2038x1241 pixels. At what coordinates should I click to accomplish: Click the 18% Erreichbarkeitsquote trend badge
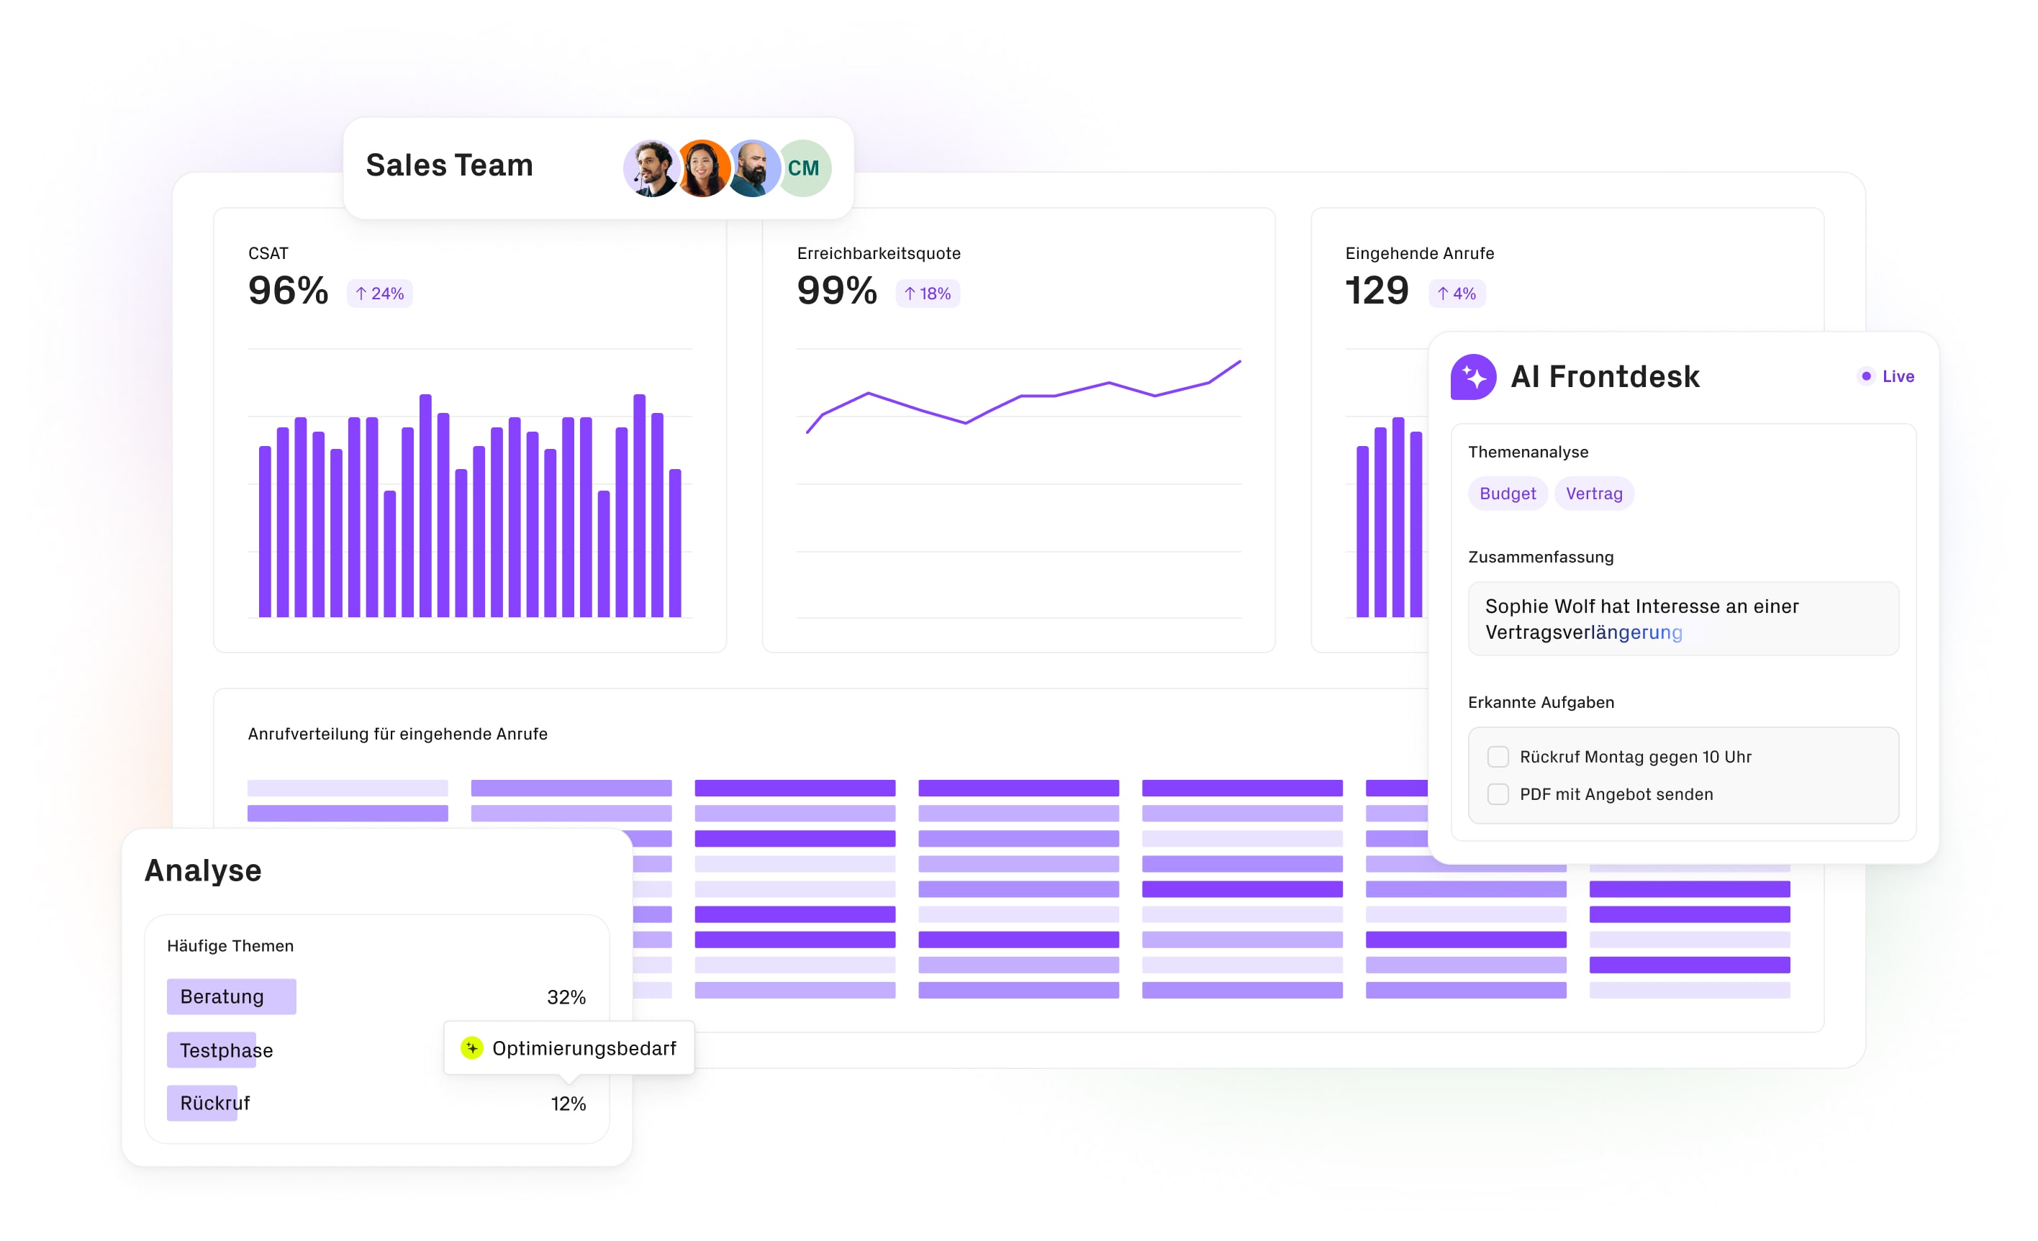tap(927, 294)
